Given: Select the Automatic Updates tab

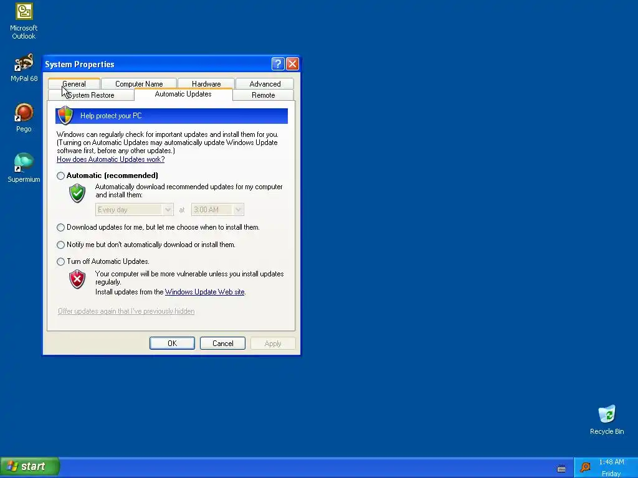Looking at the screenshot, I should [x=183, y=94].
